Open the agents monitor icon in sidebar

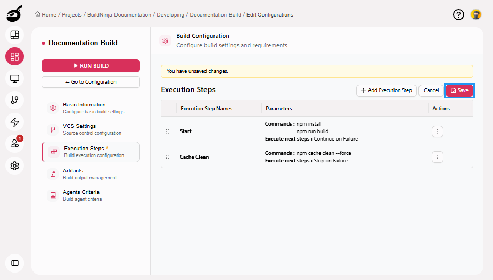point(15,79)
